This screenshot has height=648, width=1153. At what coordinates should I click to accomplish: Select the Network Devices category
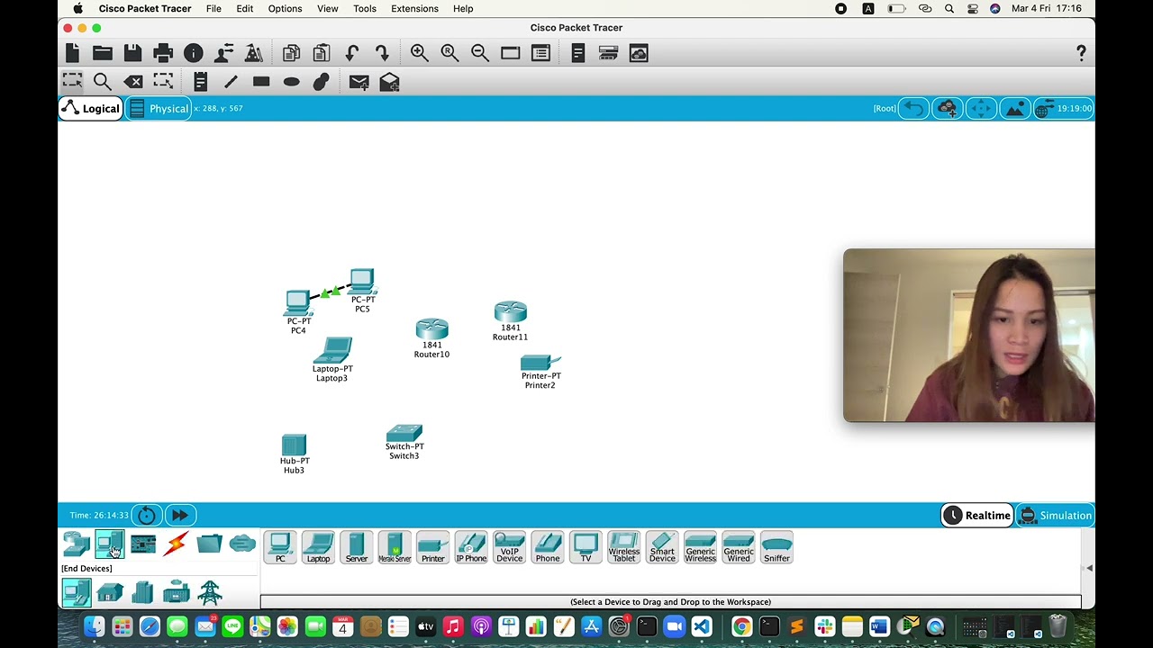[77, 544]
